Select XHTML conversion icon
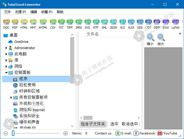This screenshot has height=139, width=184. [x=43, y=22]
